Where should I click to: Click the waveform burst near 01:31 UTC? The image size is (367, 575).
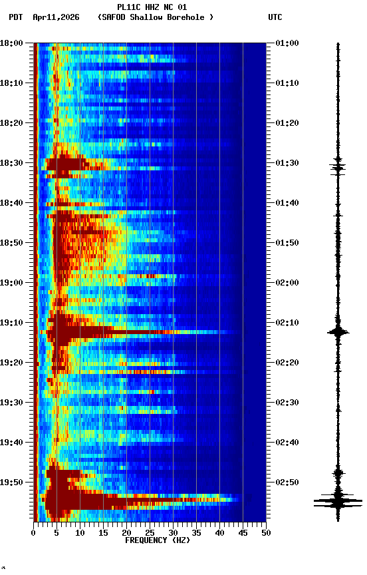point(338,168)
